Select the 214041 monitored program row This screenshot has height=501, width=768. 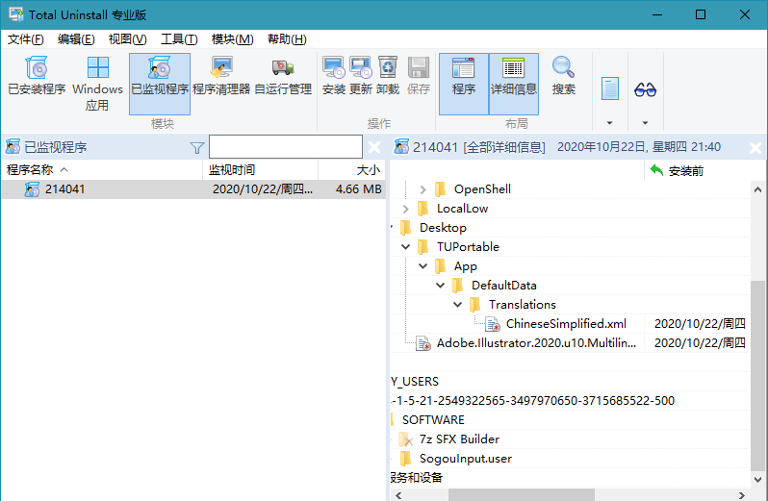[x=193, y=189]
